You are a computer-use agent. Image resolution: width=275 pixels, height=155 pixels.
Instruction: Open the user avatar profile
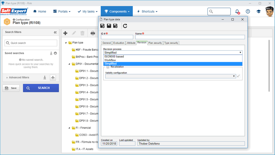[x=269, y=11]
